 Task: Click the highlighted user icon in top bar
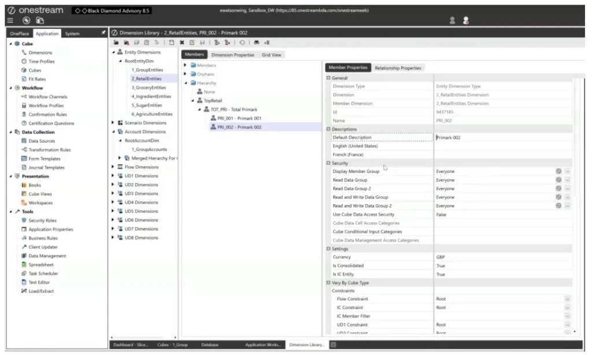click(466, 20)
